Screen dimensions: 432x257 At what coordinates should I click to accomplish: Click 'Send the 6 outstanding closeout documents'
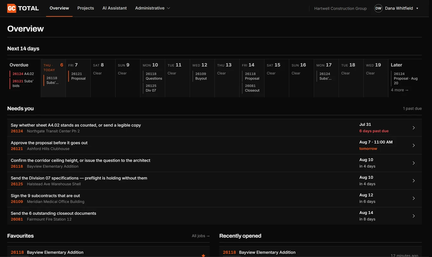[x=53, y=213]
